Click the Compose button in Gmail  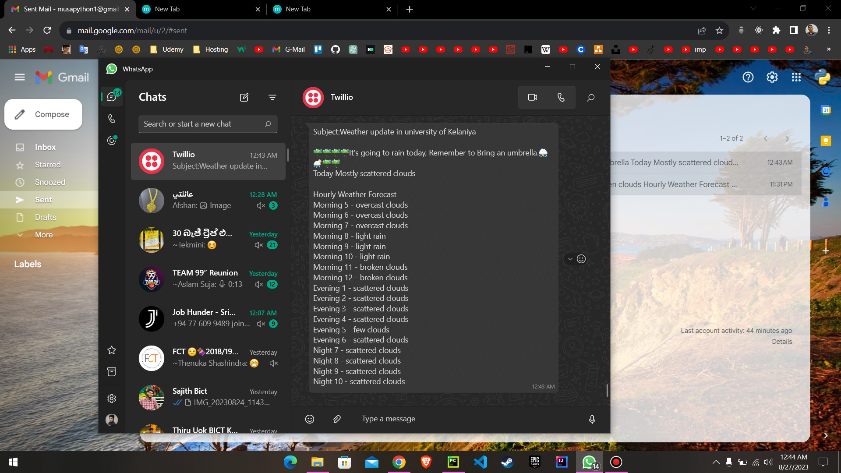43,114
